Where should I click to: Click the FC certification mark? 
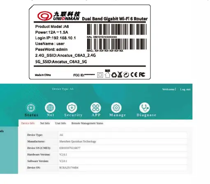[x=142, y=74]
